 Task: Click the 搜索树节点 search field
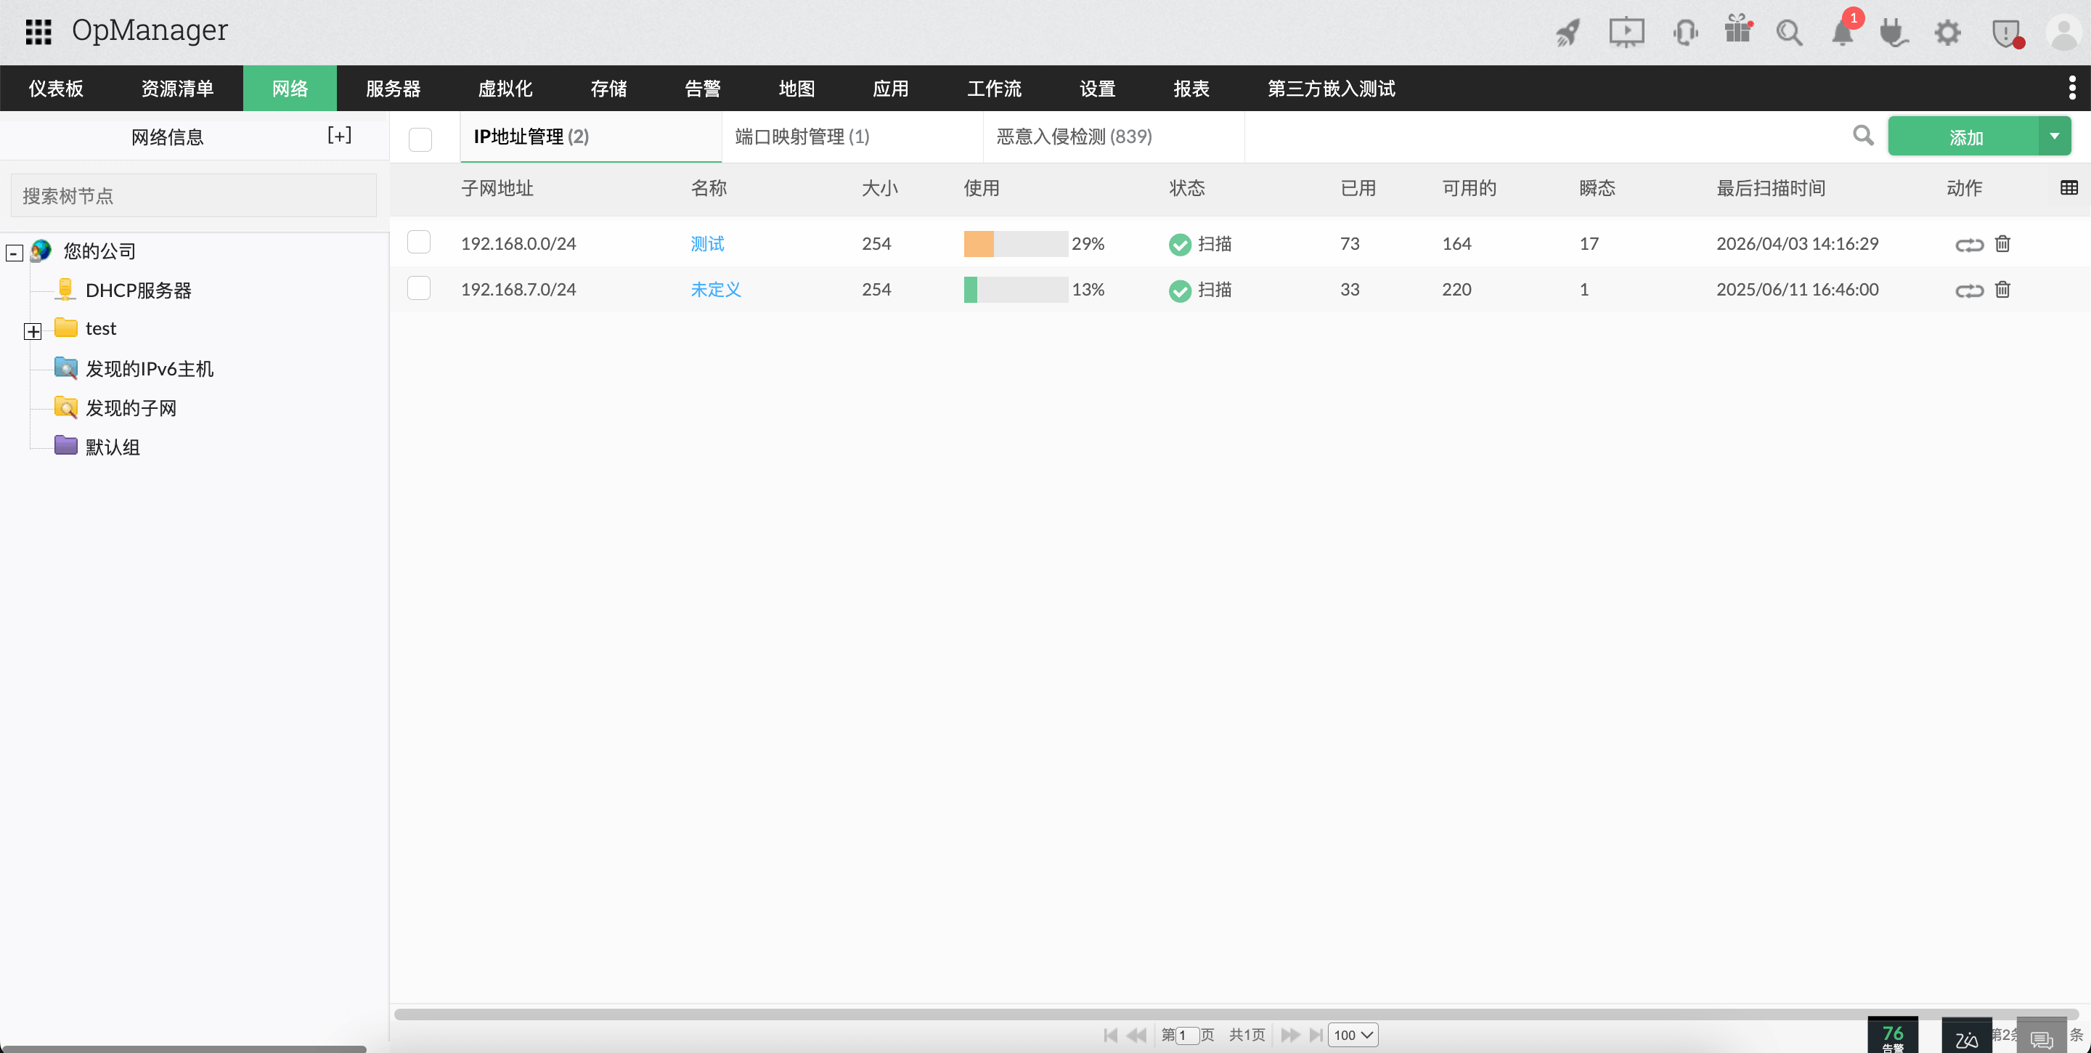pos(193,195)
